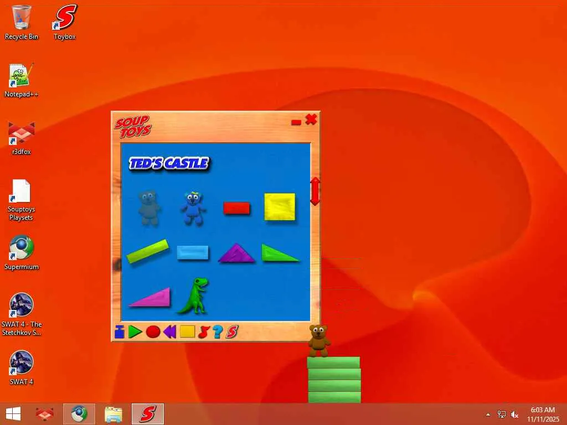Click the blue weight gravity icon
567x425 pixels.
pos(120,331)
